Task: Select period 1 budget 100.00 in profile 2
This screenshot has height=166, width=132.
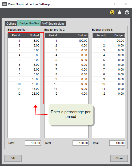Action: (73, 41)
